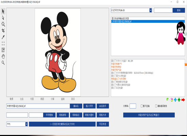
Task: Click the blue plus icon
Action: (175, 100)
